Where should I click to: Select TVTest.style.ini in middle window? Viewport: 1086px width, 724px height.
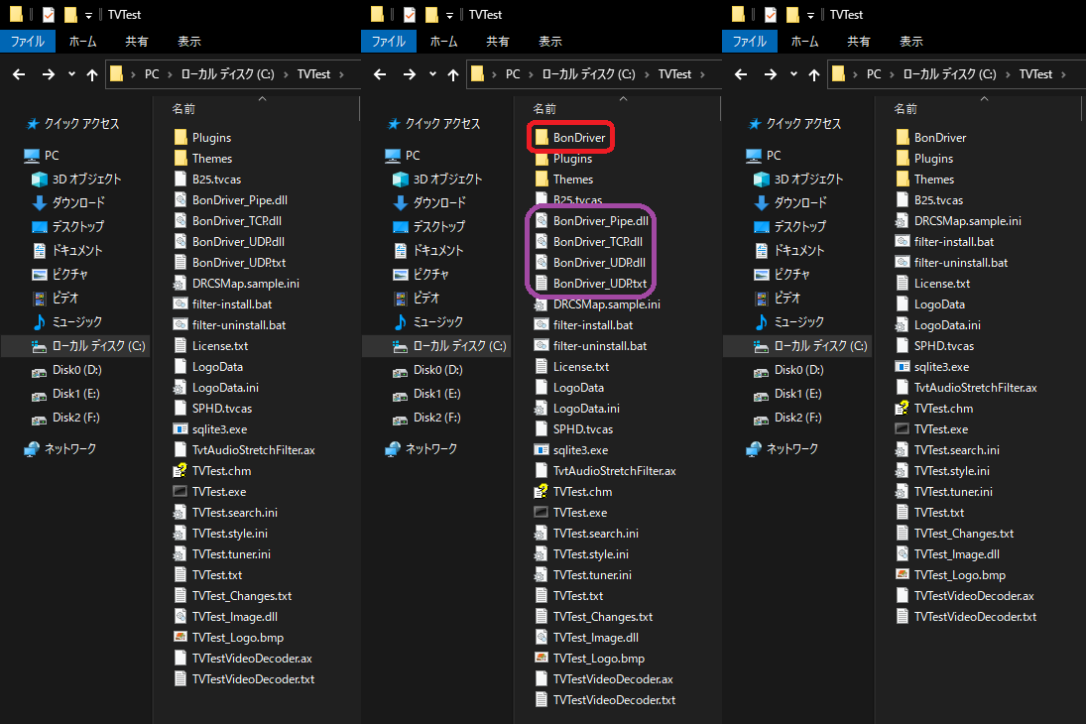[582, 554]
